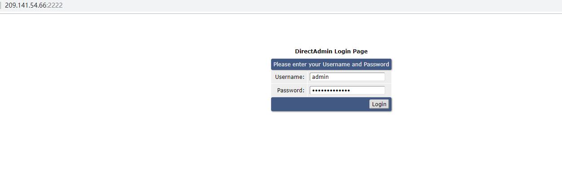Screen dimensions: 562x190
Task: Click the 'Please enter your Username and Password' banner
Action: 331,64
